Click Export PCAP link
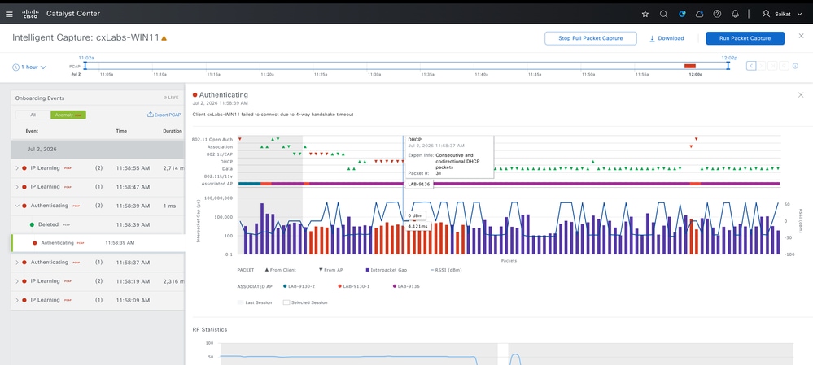The image size is (813, 365). tap(164, 115)
